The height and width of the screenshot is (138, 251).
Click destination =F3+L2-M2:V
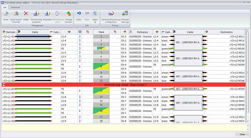pyautogui.click(x=237, y=56)
